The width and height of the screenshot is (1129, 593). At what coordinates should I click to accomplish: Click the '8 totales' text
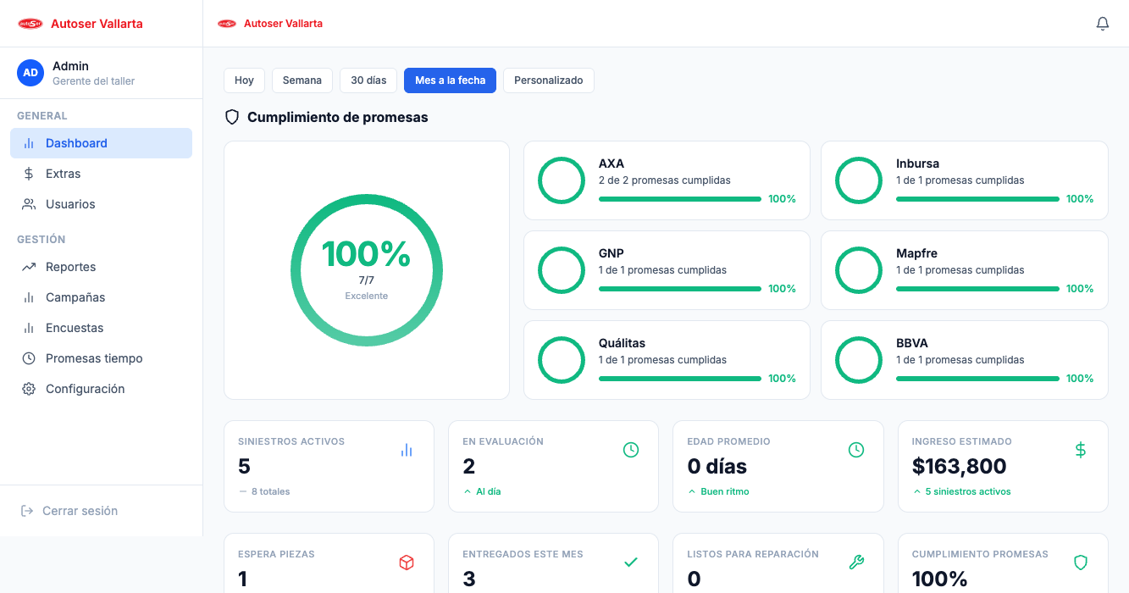270,491
